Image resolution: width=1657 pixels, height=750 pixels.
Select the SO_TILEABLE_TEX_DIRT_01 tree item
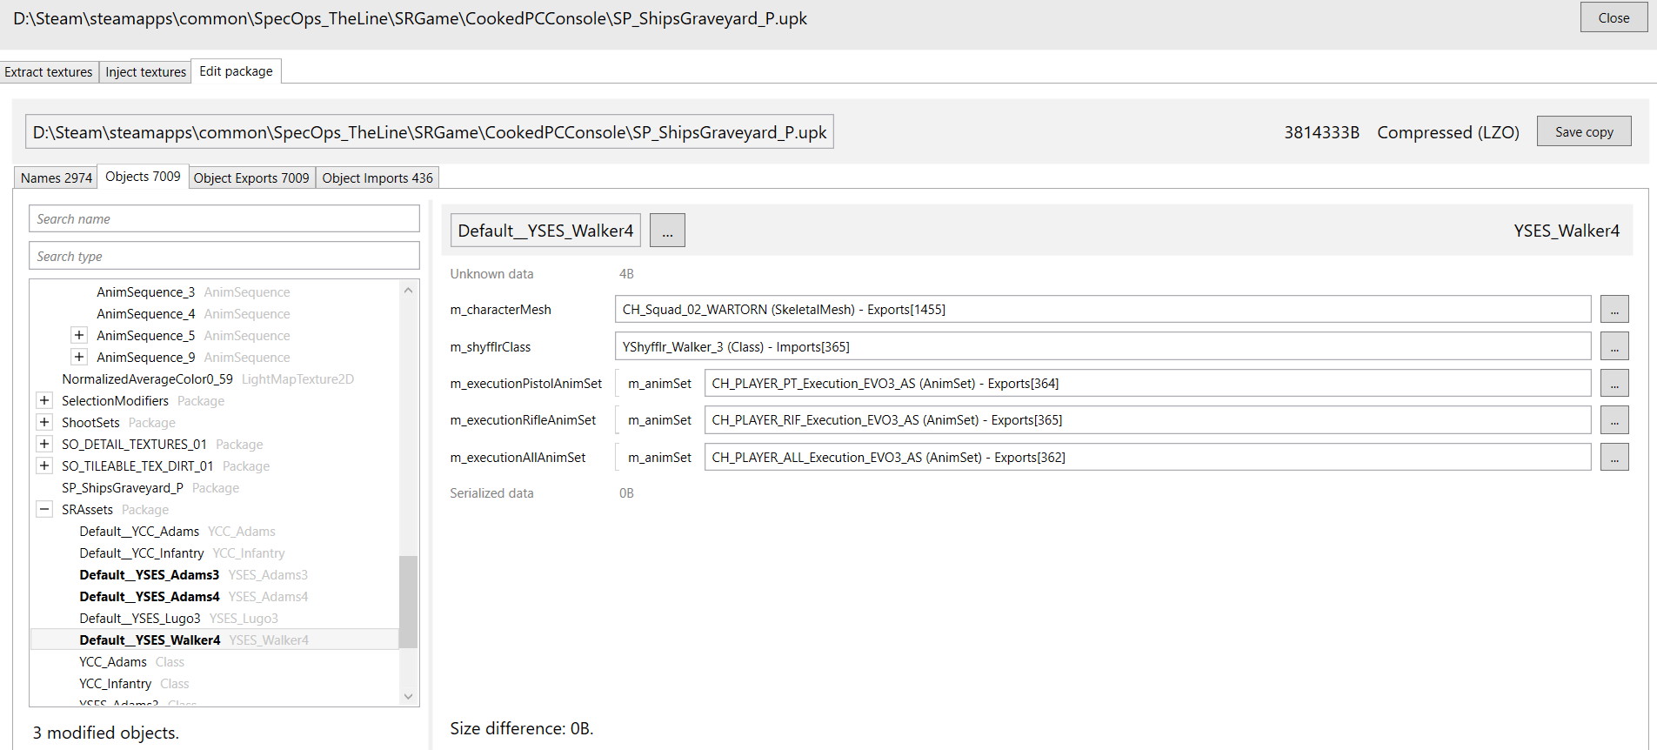(x=137, y=466)
